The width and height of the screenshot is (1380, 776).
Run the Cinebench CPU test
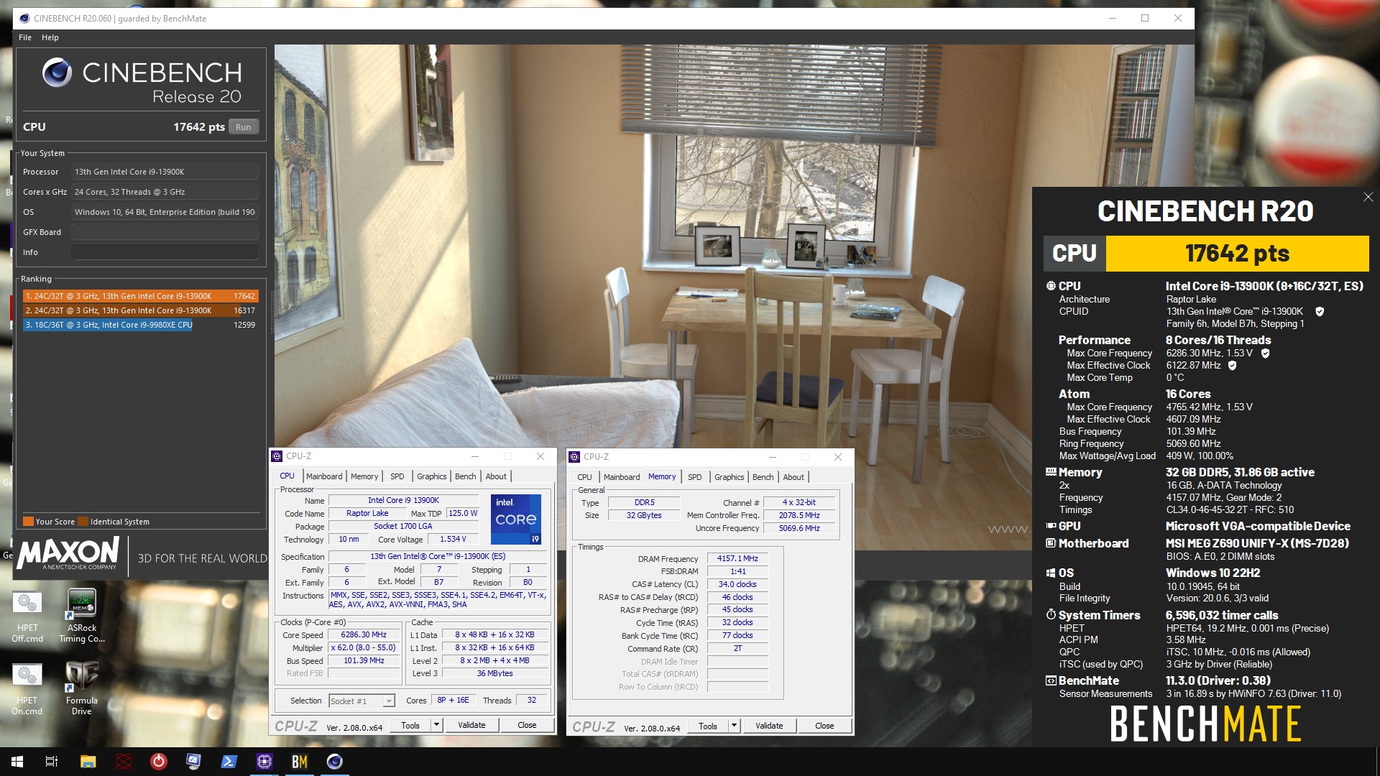coord(244,127)
